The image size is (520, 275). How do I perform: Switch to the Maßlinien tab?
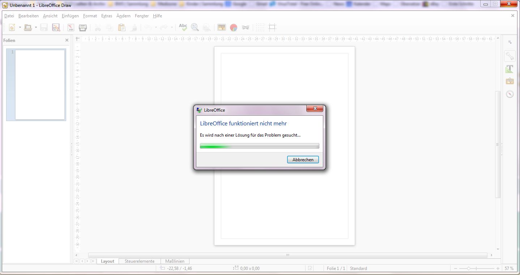175,261
